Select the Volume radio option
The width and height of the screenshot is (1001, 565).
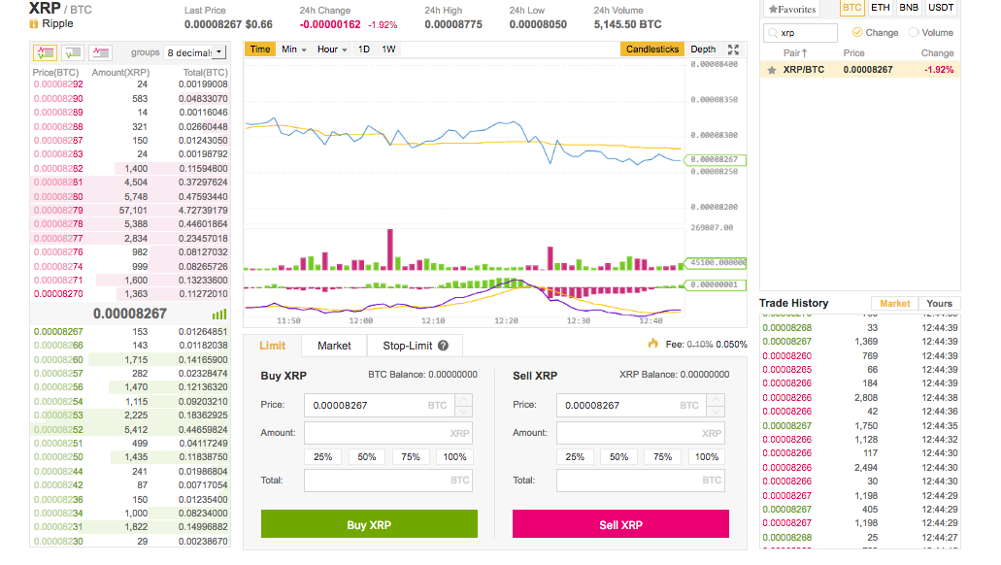point(914,33)
